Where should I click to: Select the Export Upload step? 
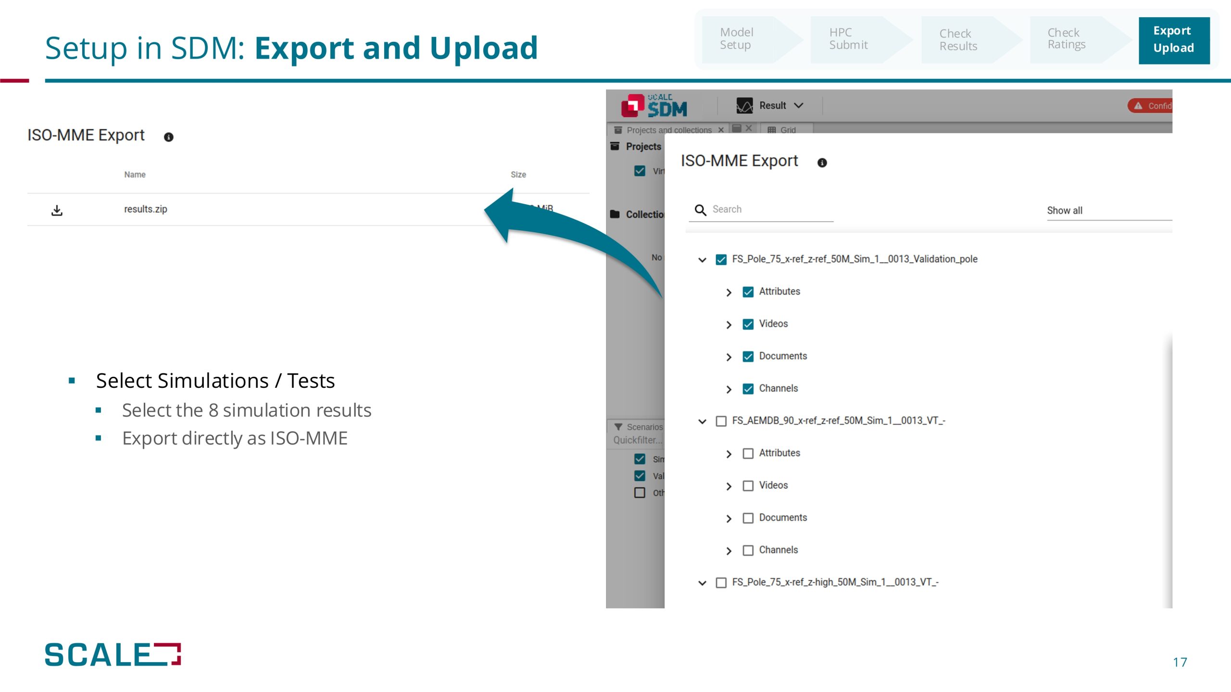(x=1174, y=40)
